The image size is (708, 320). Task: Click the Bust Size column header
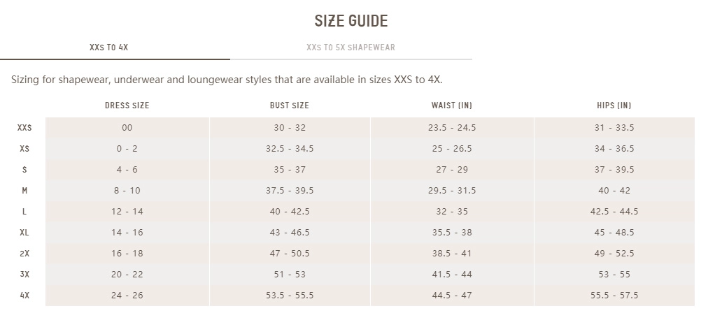pos(290,106)
